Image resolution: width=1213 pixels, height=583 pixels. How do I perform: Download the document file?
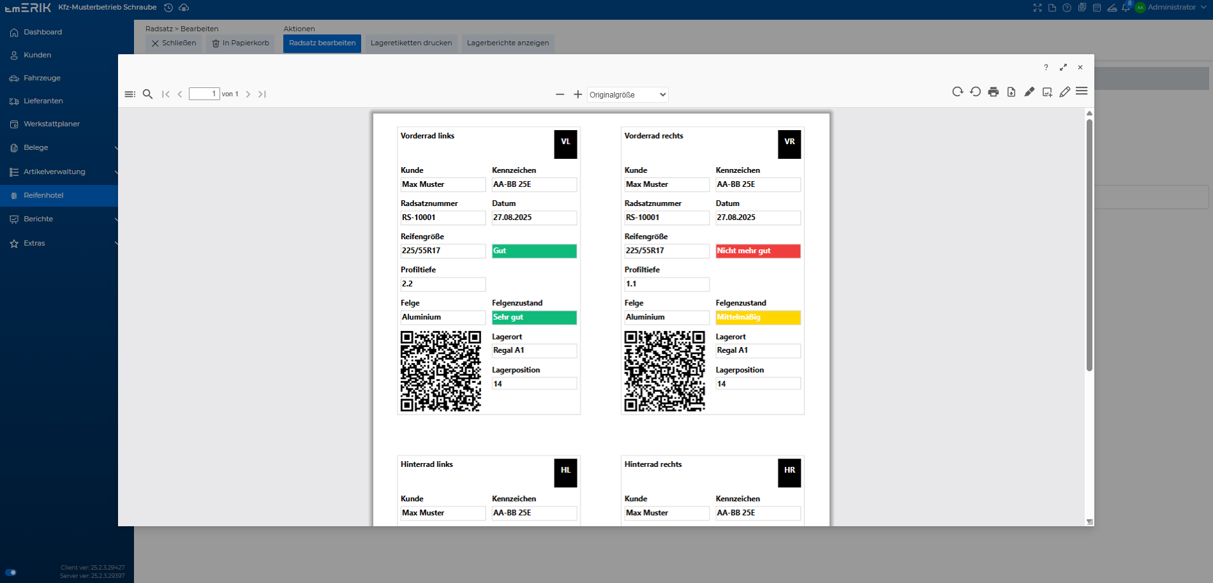1011,92
